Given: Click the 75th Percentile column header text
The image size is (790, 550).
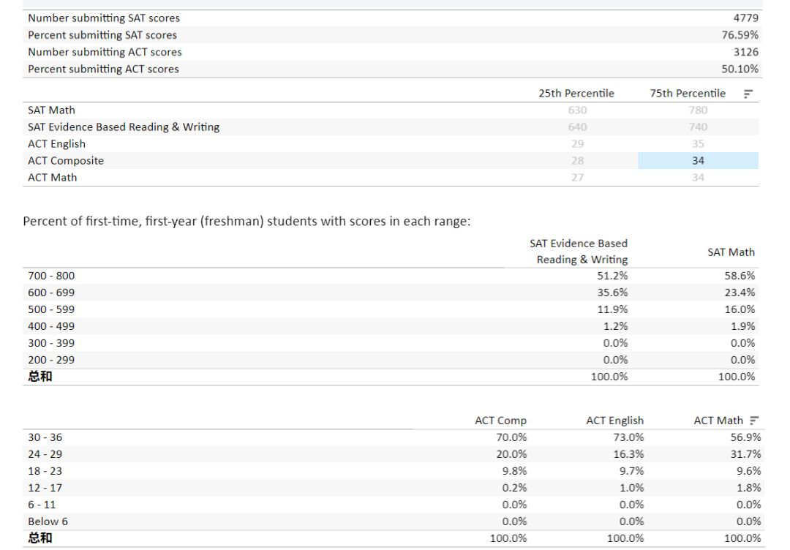Looking at the screenshot, I should 688,94.
